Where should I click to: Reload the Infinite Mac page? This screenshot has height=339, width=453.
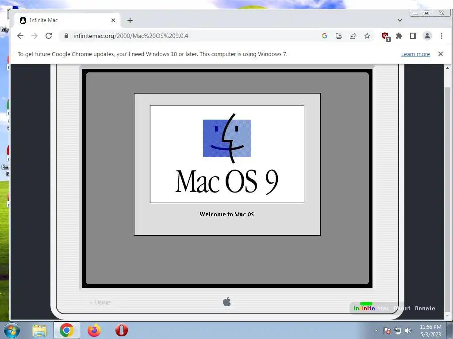[x=49, y=36]
